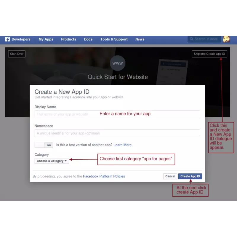Click the www website platform icon
The image size is (237, 237).
(x=118, y=63)
